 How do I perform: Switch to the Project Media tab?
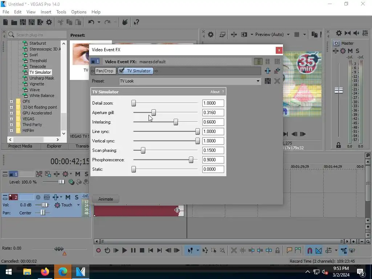pyautogui.click(x=20, y=146)
